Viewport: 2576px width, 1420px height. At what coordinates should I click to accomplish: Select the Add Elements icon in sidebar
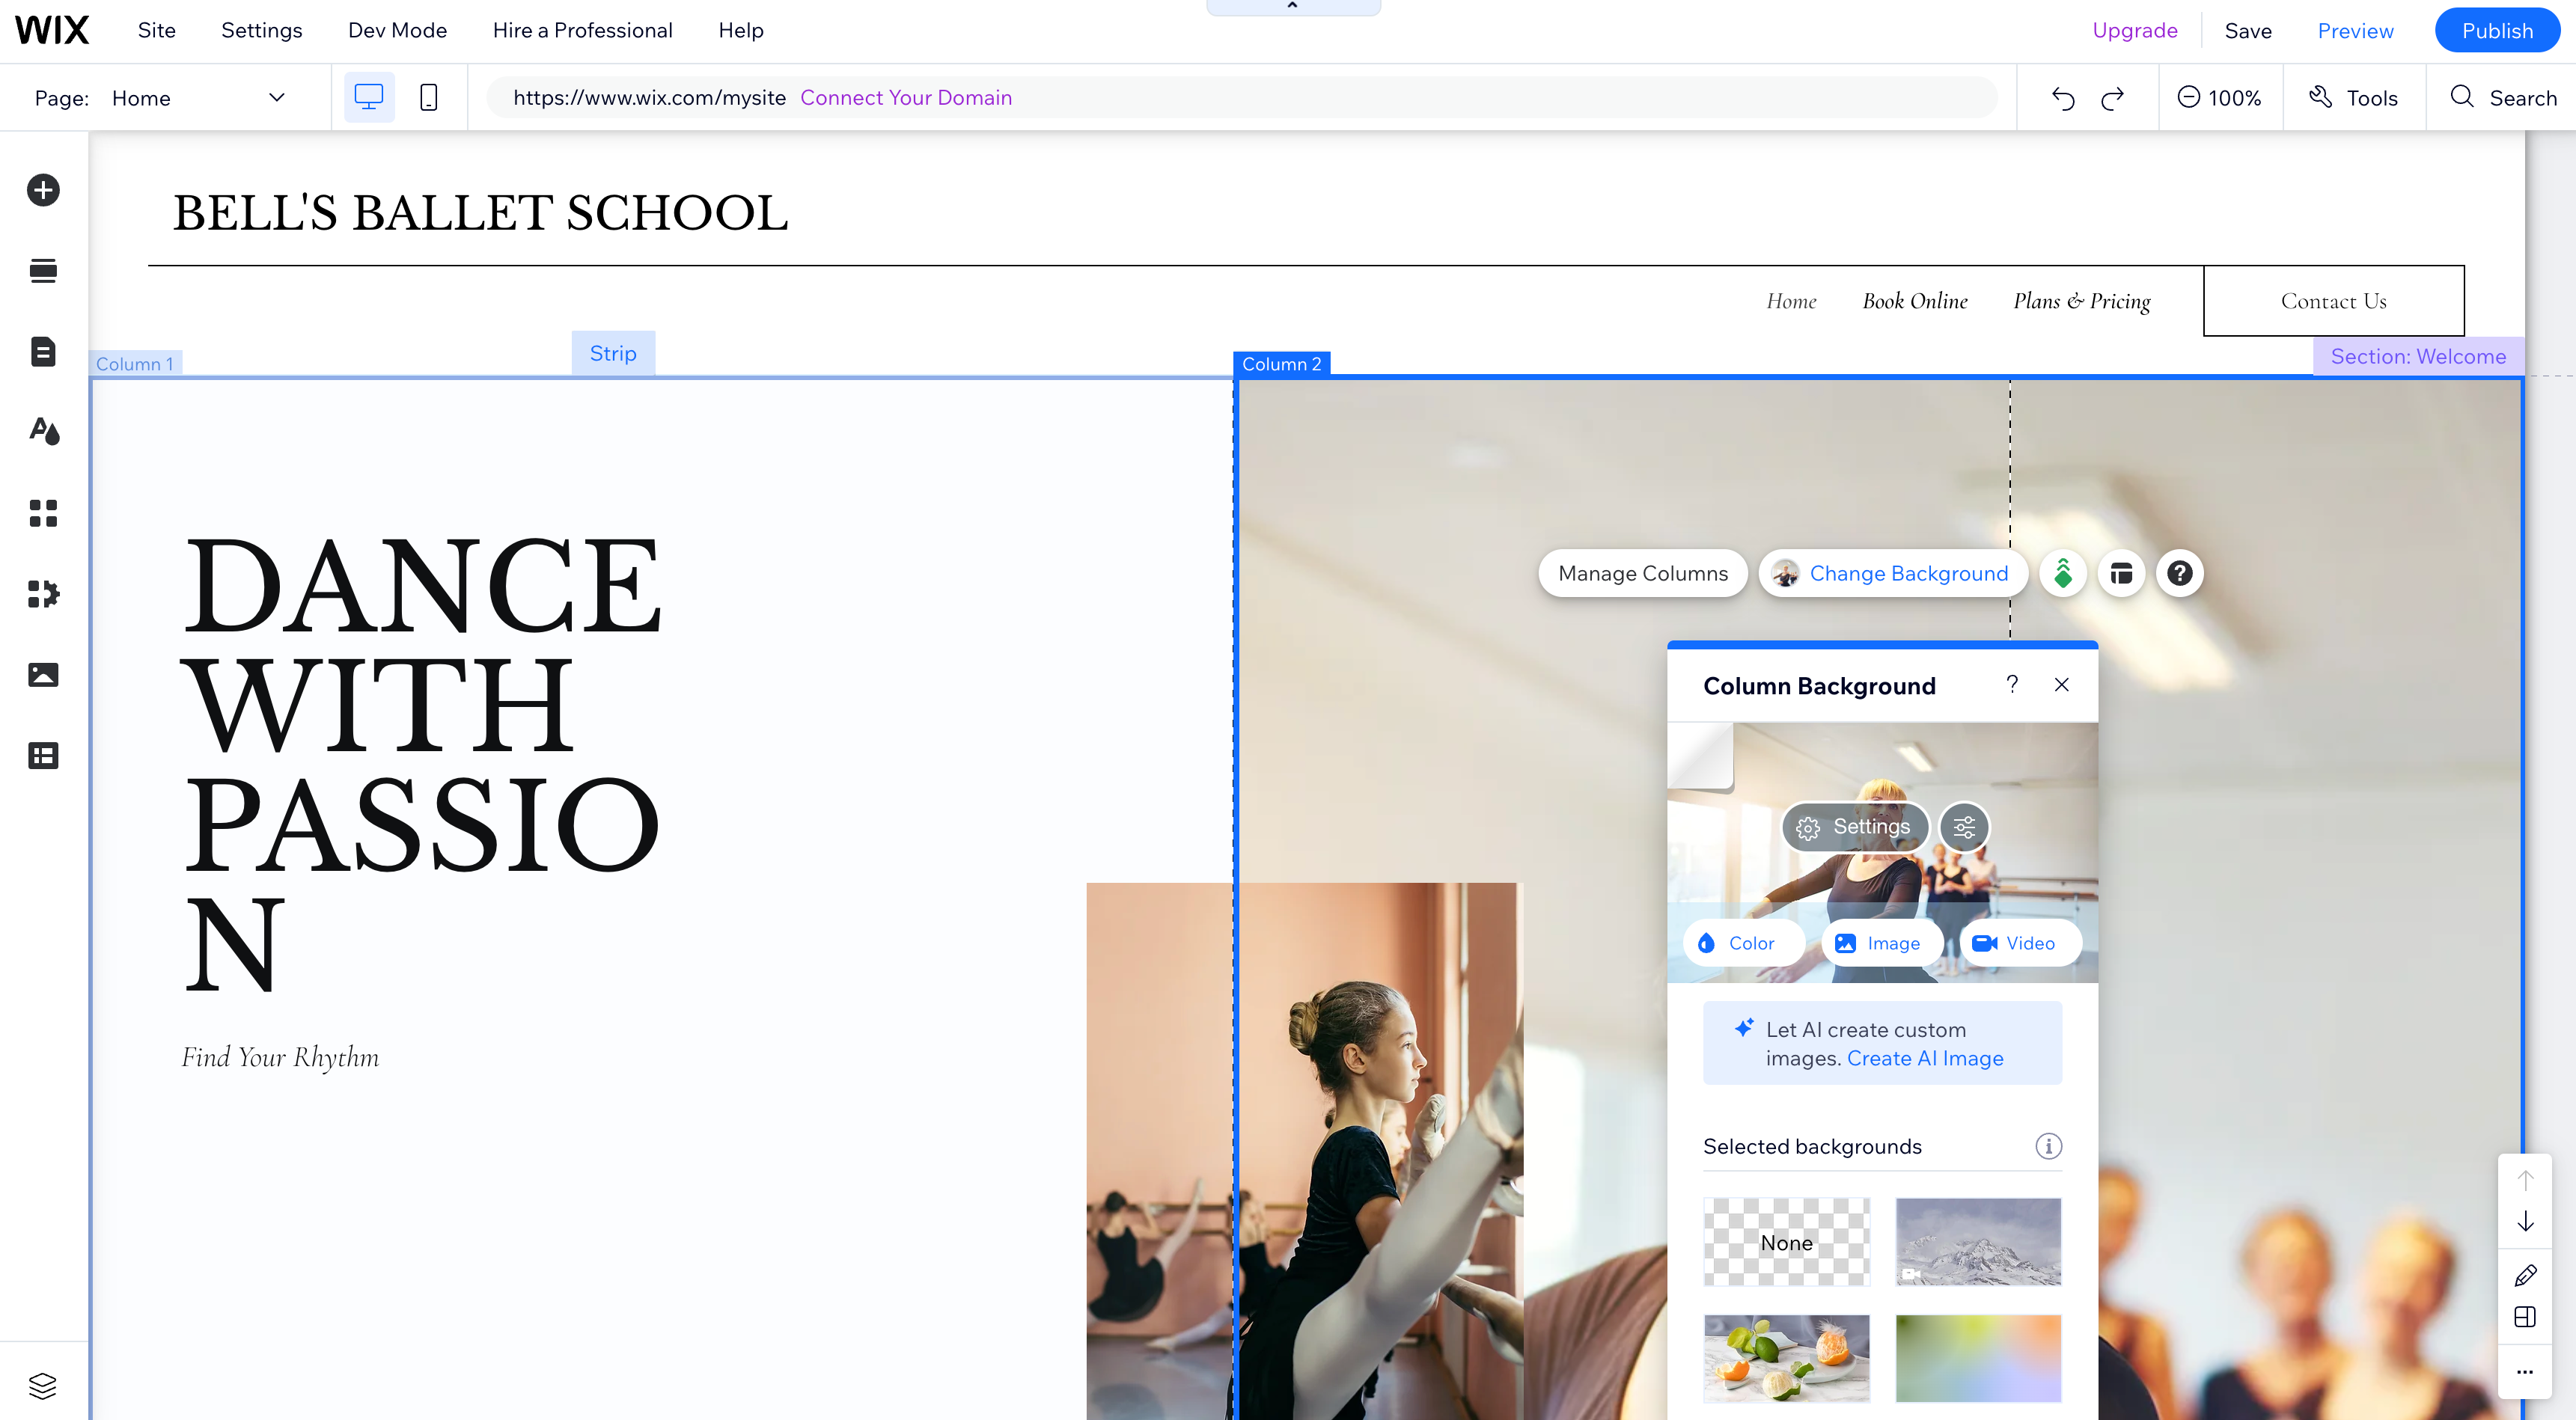click(43, 189)
